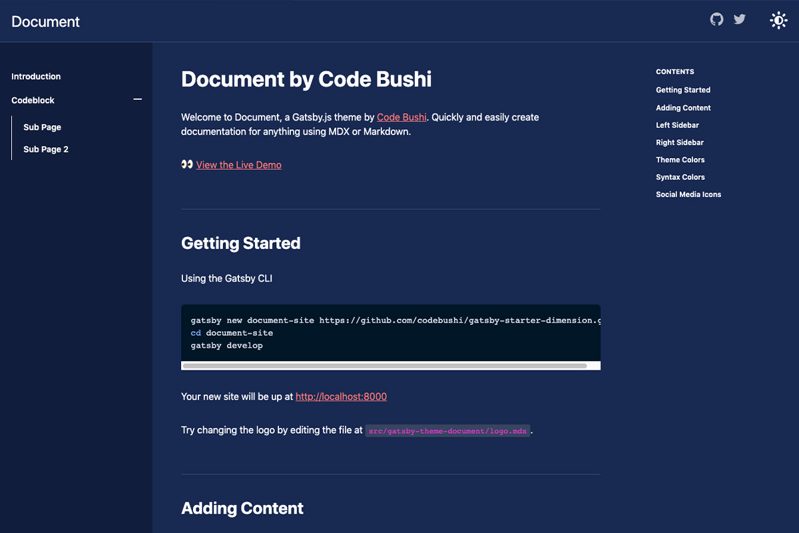Select Codeblock in left sidebar

click(33, 101)
